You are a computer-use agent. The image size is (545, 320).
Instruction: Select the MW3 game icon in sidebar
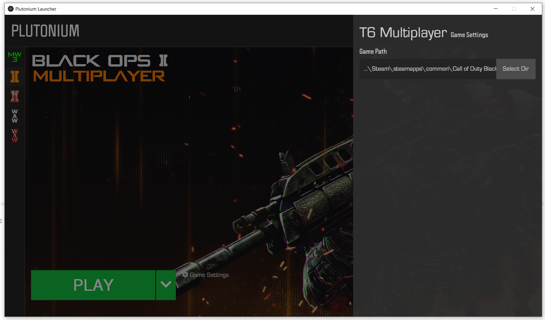click(x=14, y=57)
